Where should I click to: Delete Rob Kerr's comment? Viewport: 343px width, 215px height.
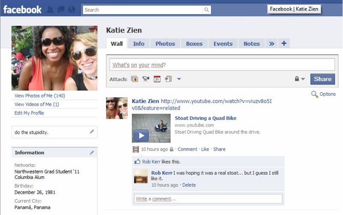coord(189,185)
